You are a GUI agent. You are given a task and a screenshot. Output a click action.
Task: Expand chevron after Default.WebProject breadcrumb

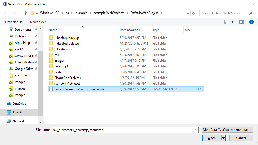161,13
